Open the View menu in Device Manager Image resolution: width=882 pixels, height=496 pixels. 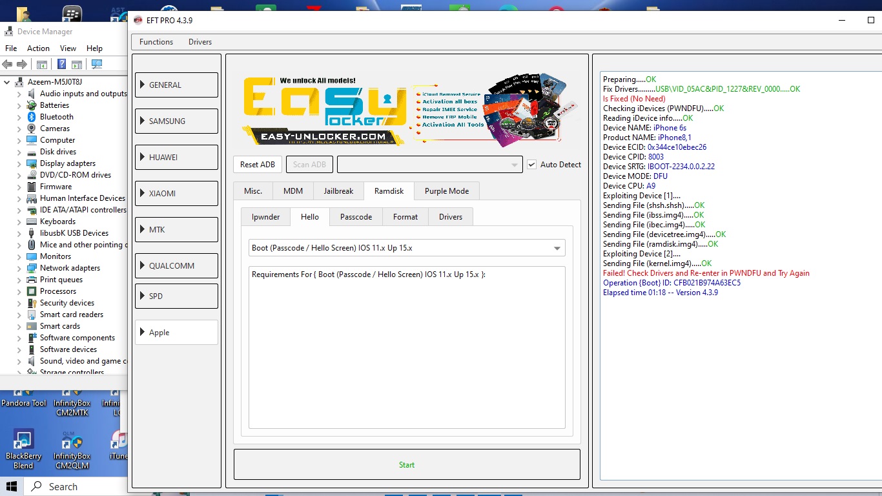pos(68,48)
